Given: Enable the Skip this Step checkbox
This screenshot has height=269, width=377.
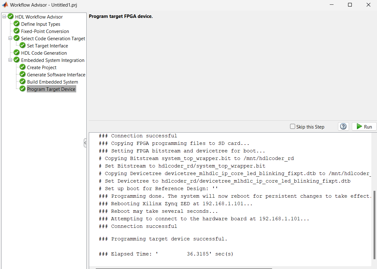Looking at the screenshot, I should coord(293,127).
